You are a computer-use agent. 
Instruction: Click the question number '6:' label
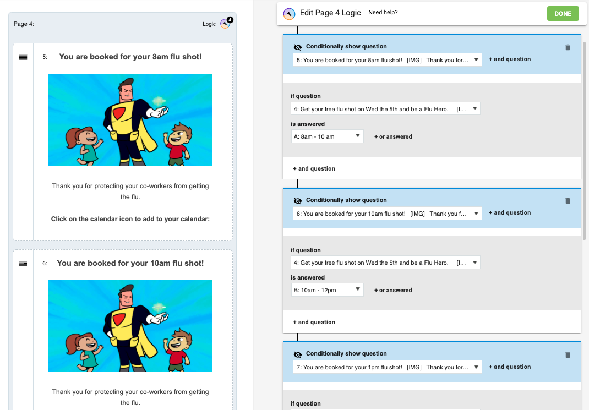45,264
